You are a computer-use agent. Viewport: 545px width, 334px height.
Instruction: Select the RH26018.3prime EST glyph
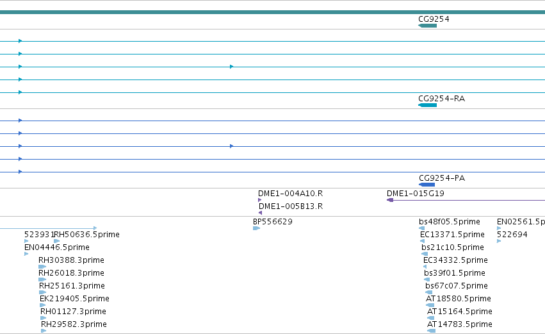click(42, 280)
